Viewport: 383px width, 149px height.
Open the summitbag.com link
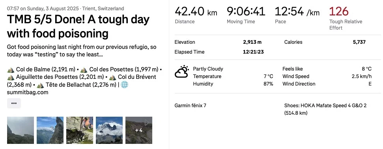click(28, 92)
